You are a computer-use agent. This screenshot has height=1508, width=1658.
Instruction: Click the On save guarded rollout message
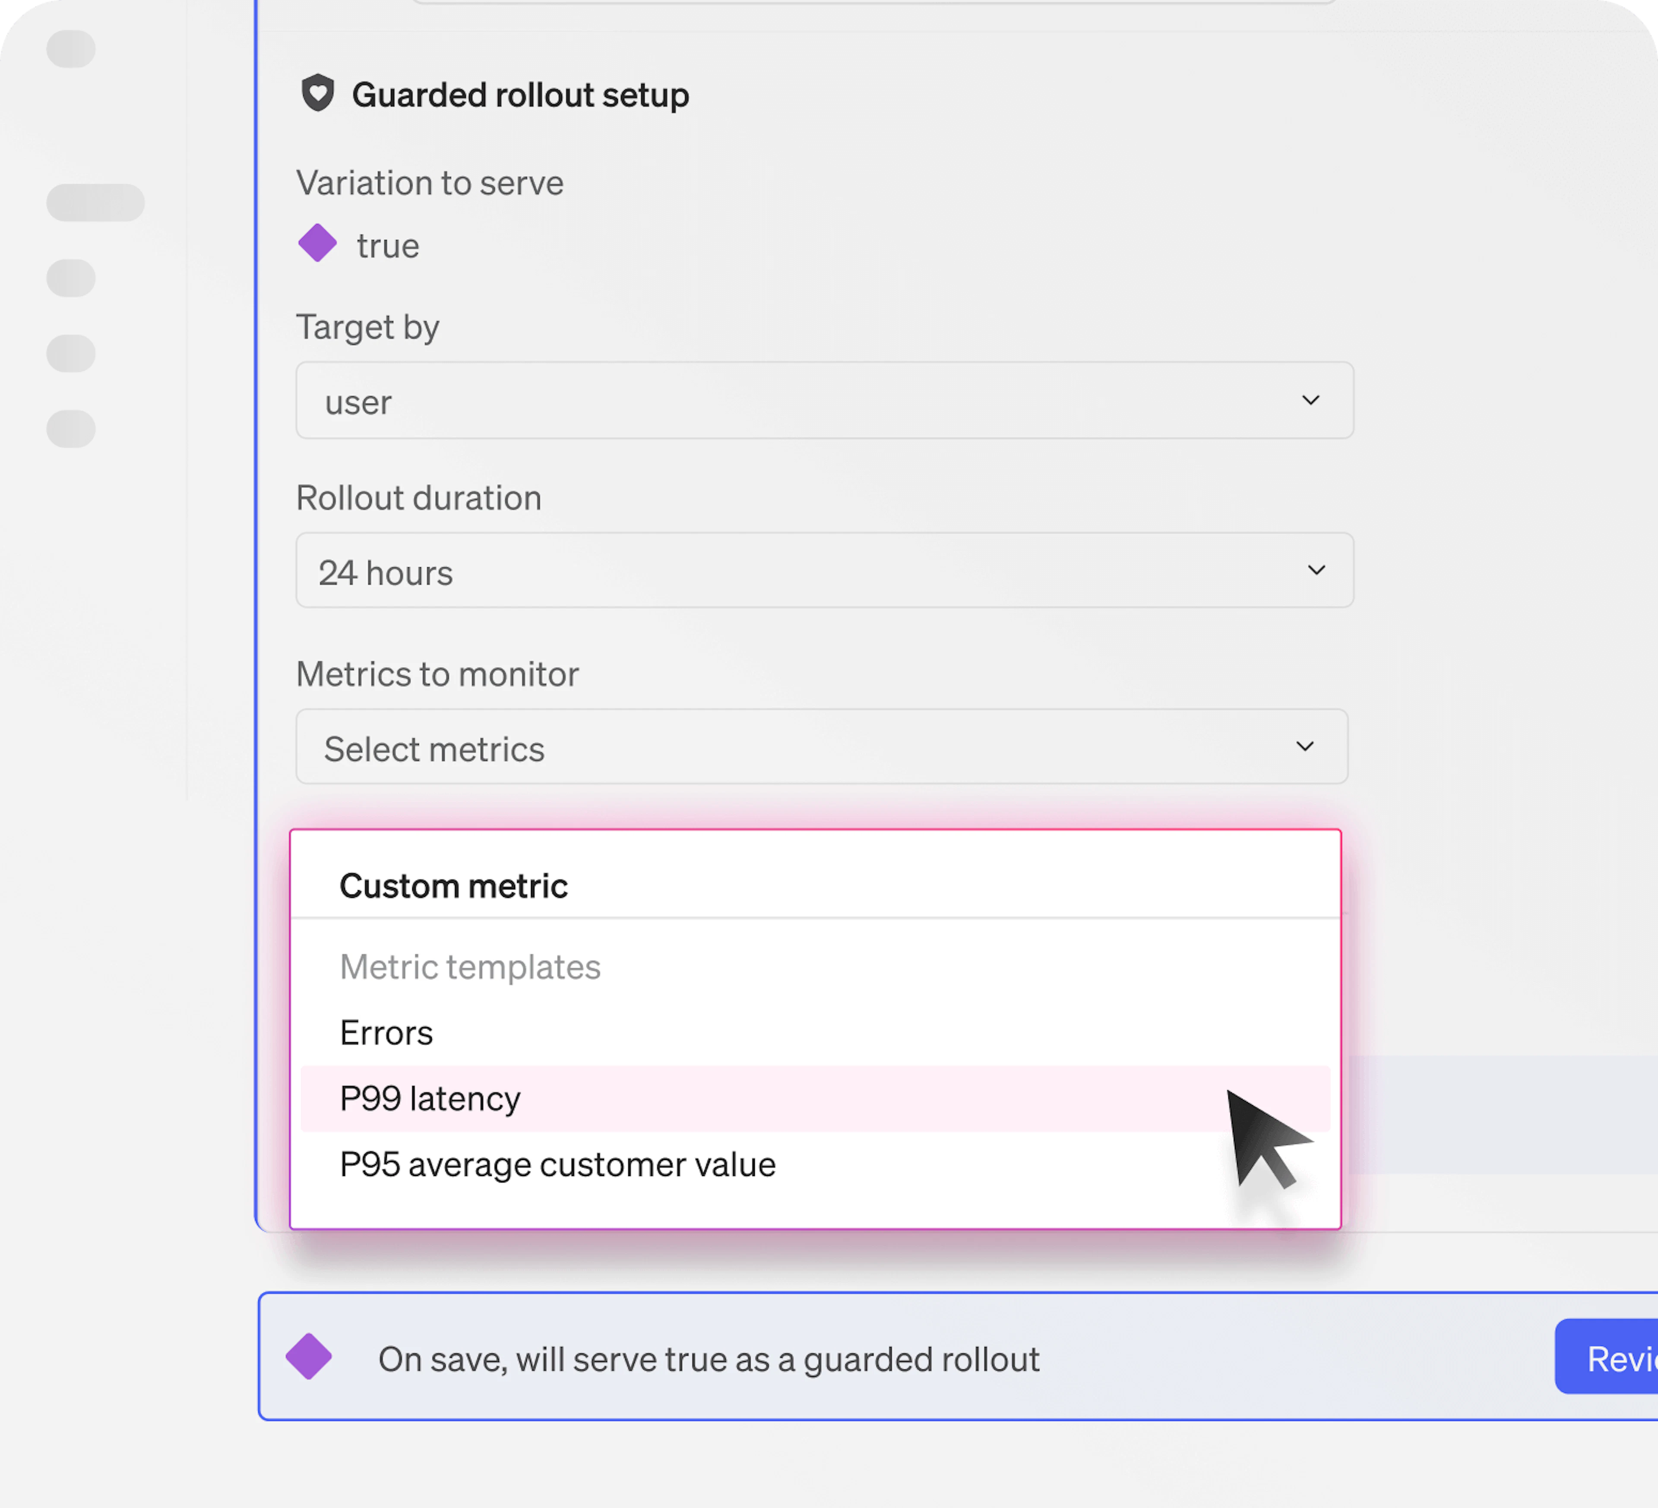[709, 1359]
